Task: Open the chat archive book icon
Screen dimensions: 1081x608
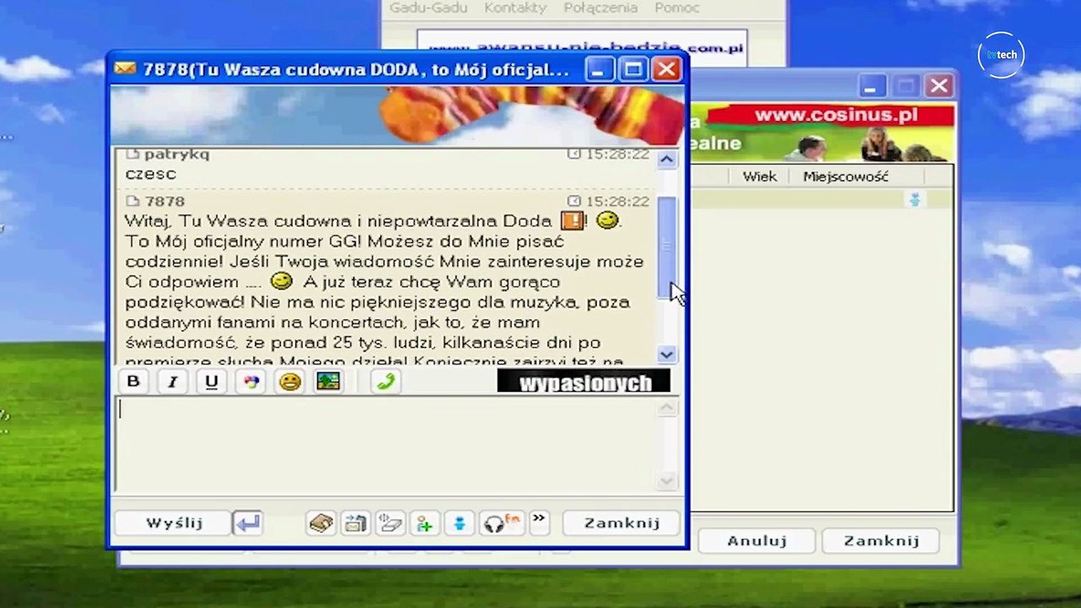Action: pyautogui.click(x=321, y=524)
